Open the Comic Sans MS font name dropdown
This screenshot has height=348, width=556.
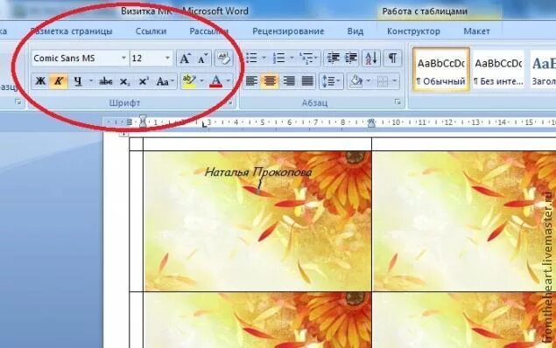pos(123,58)
